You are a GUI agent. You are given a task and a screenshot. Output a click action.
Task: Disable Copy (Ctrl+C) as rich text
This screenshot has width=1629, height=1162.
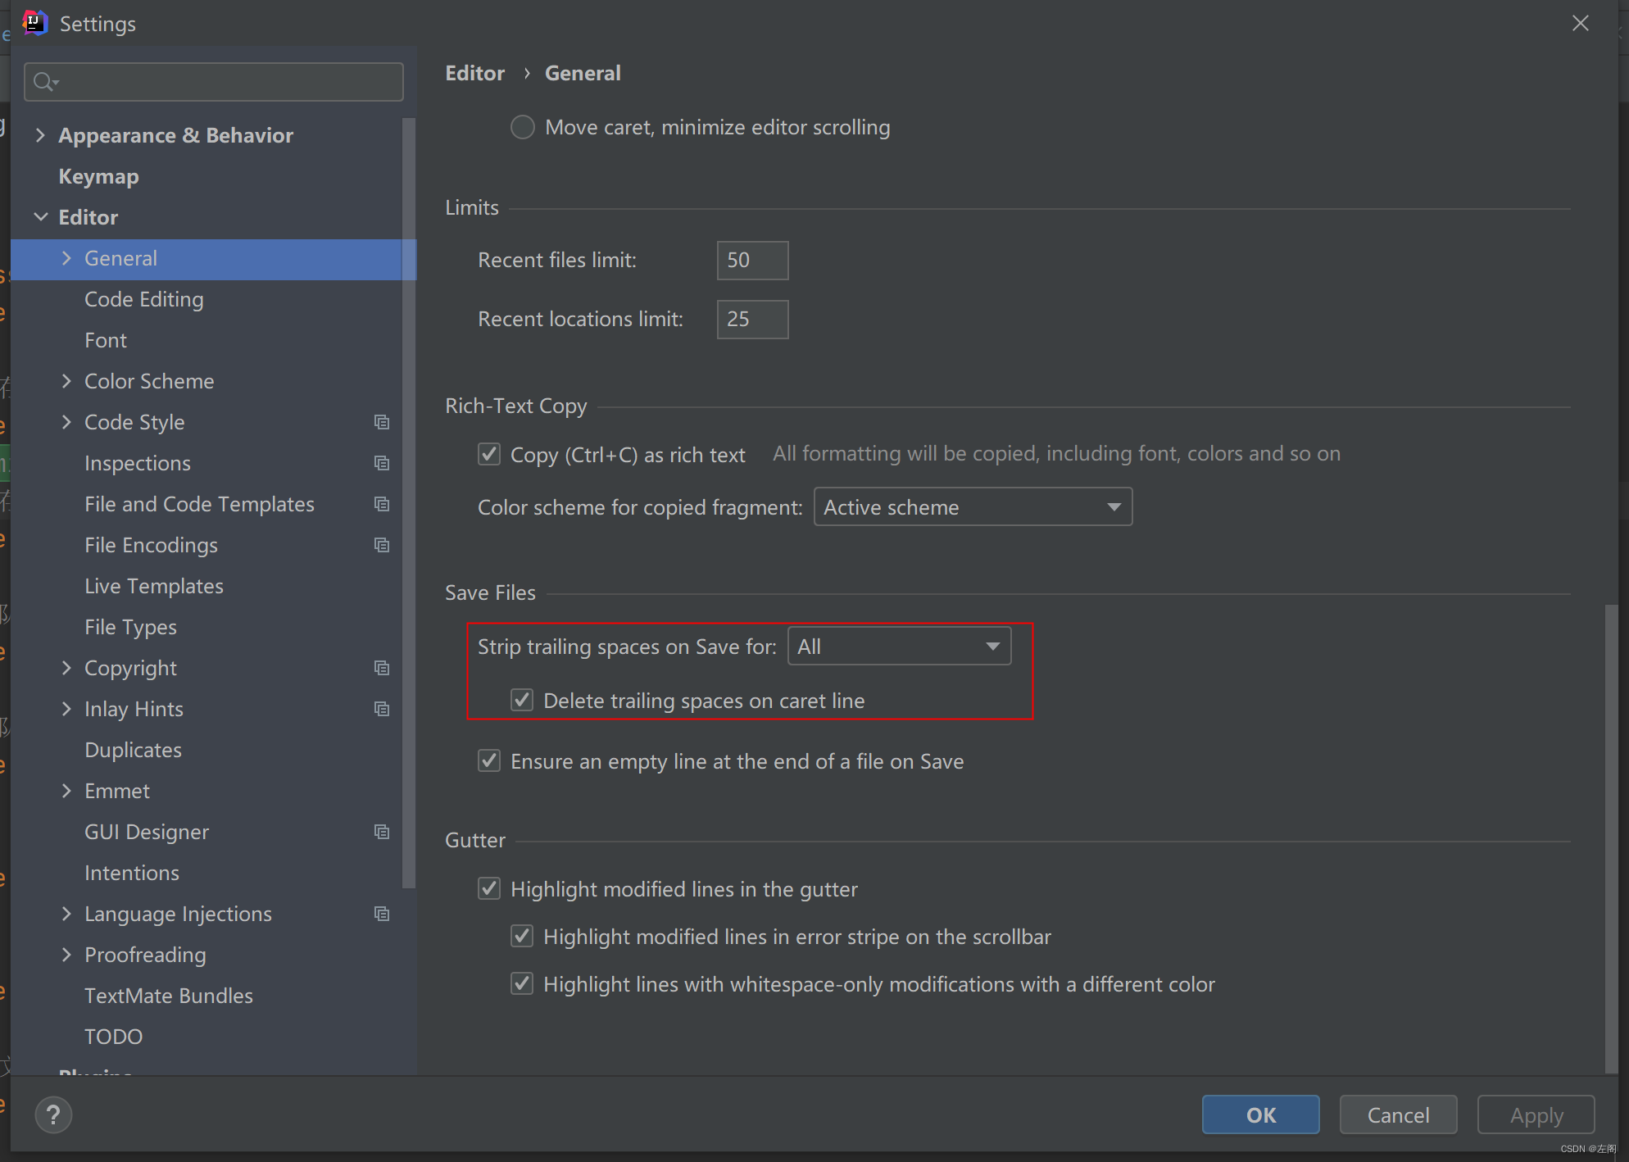click(489, 454)
